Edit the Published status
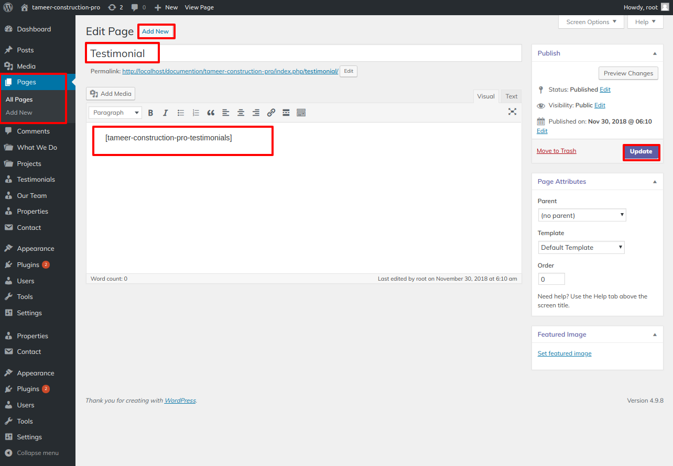The height and width of the screenshot is (466, 673). point(605,90)
